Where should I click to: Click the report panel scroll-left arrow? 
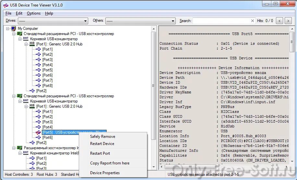click(161, 167)
